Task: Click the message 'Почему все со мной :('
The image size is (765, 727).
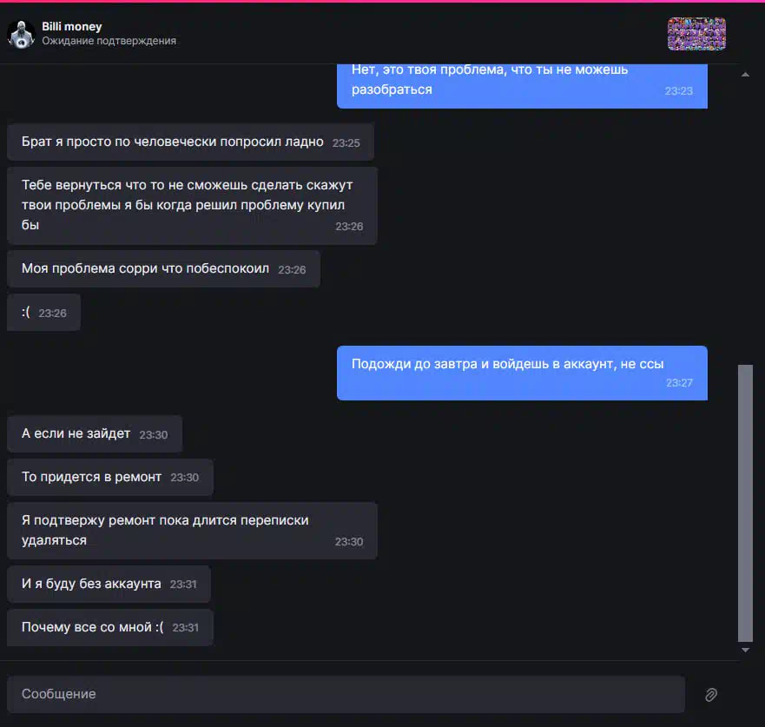Action: pos(110,627)
